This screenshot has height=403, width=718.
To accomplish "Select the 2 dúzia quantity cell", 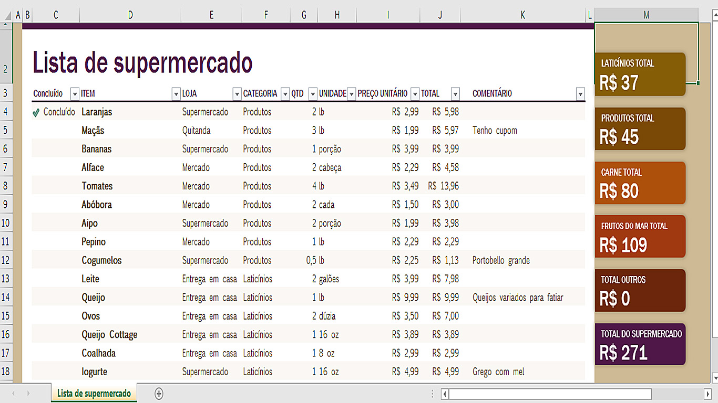I will 304,316.
